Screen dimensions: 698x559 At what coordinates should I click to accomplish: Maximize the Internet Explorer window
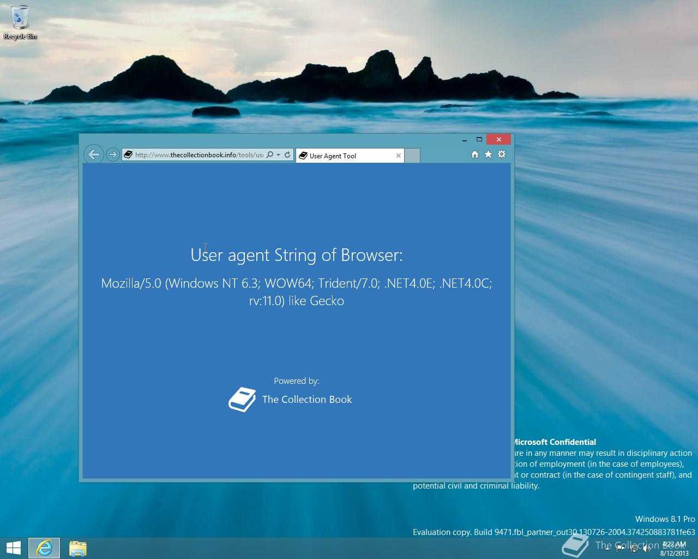pos(479,140)
